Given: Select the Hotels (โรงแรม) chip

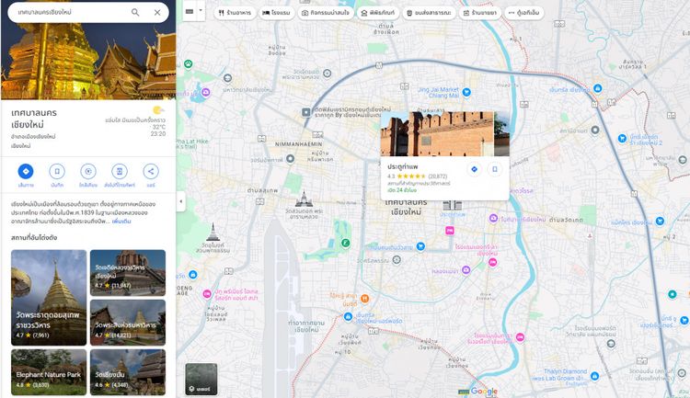Looking at the screenshot, I should click(276, 13).
